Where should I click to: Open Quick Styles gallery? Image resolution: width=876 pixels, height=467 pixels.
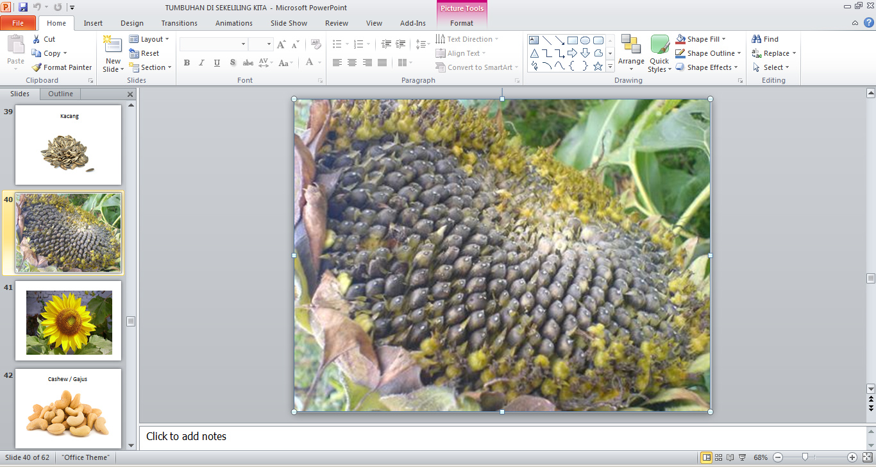pos(659,54)
